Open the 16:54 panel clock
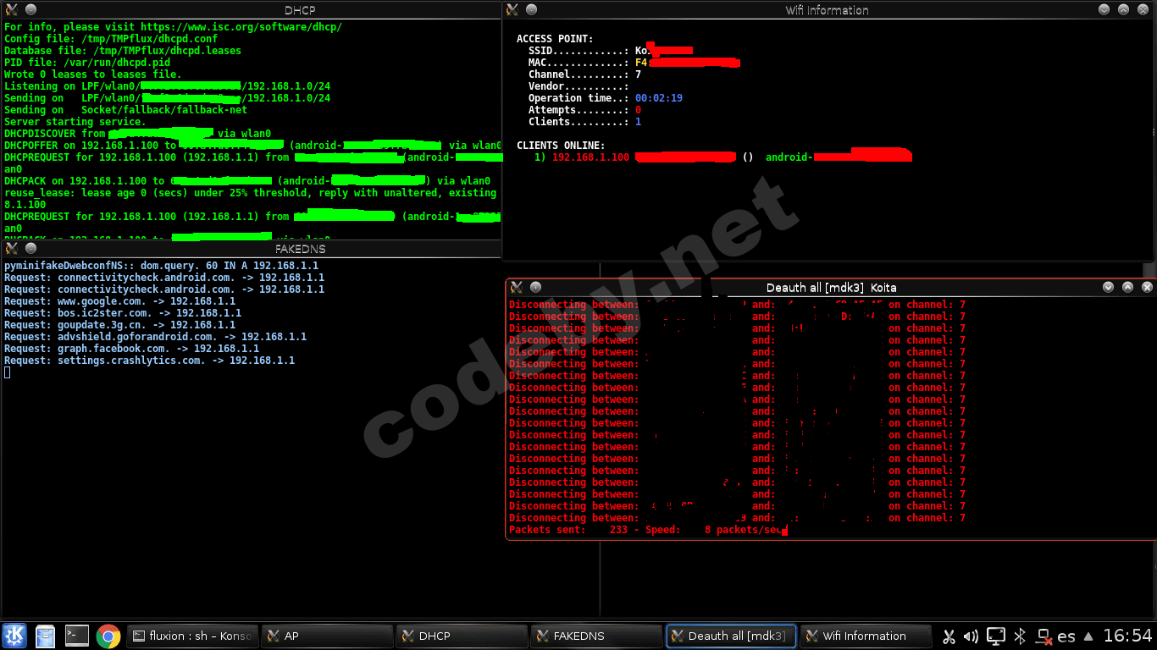1157x650 pixels. click(x=1127, y=636)
